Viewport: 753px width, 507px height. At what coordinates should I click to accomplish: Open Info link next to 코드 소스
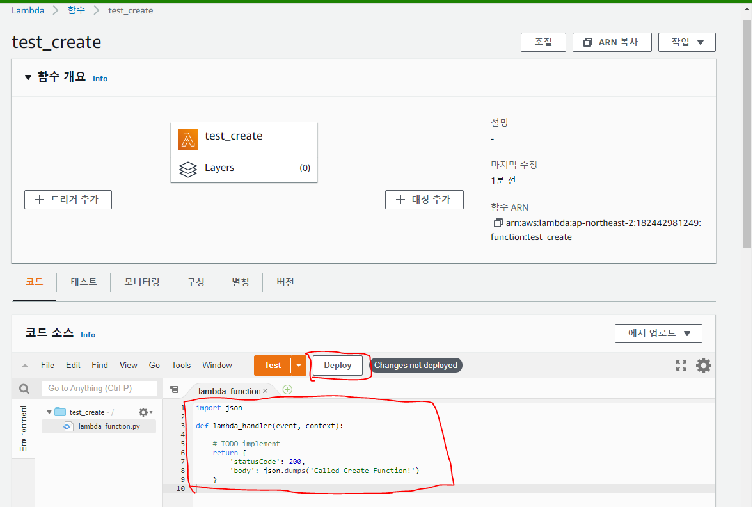(x=88, y=335)
